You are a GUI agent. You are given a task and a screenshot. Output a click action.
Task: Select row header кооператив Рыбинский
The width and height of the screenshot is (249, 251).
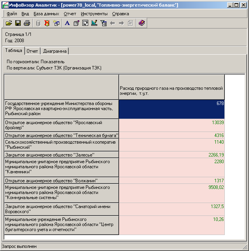pyautogui.click(x=61, y=145)
